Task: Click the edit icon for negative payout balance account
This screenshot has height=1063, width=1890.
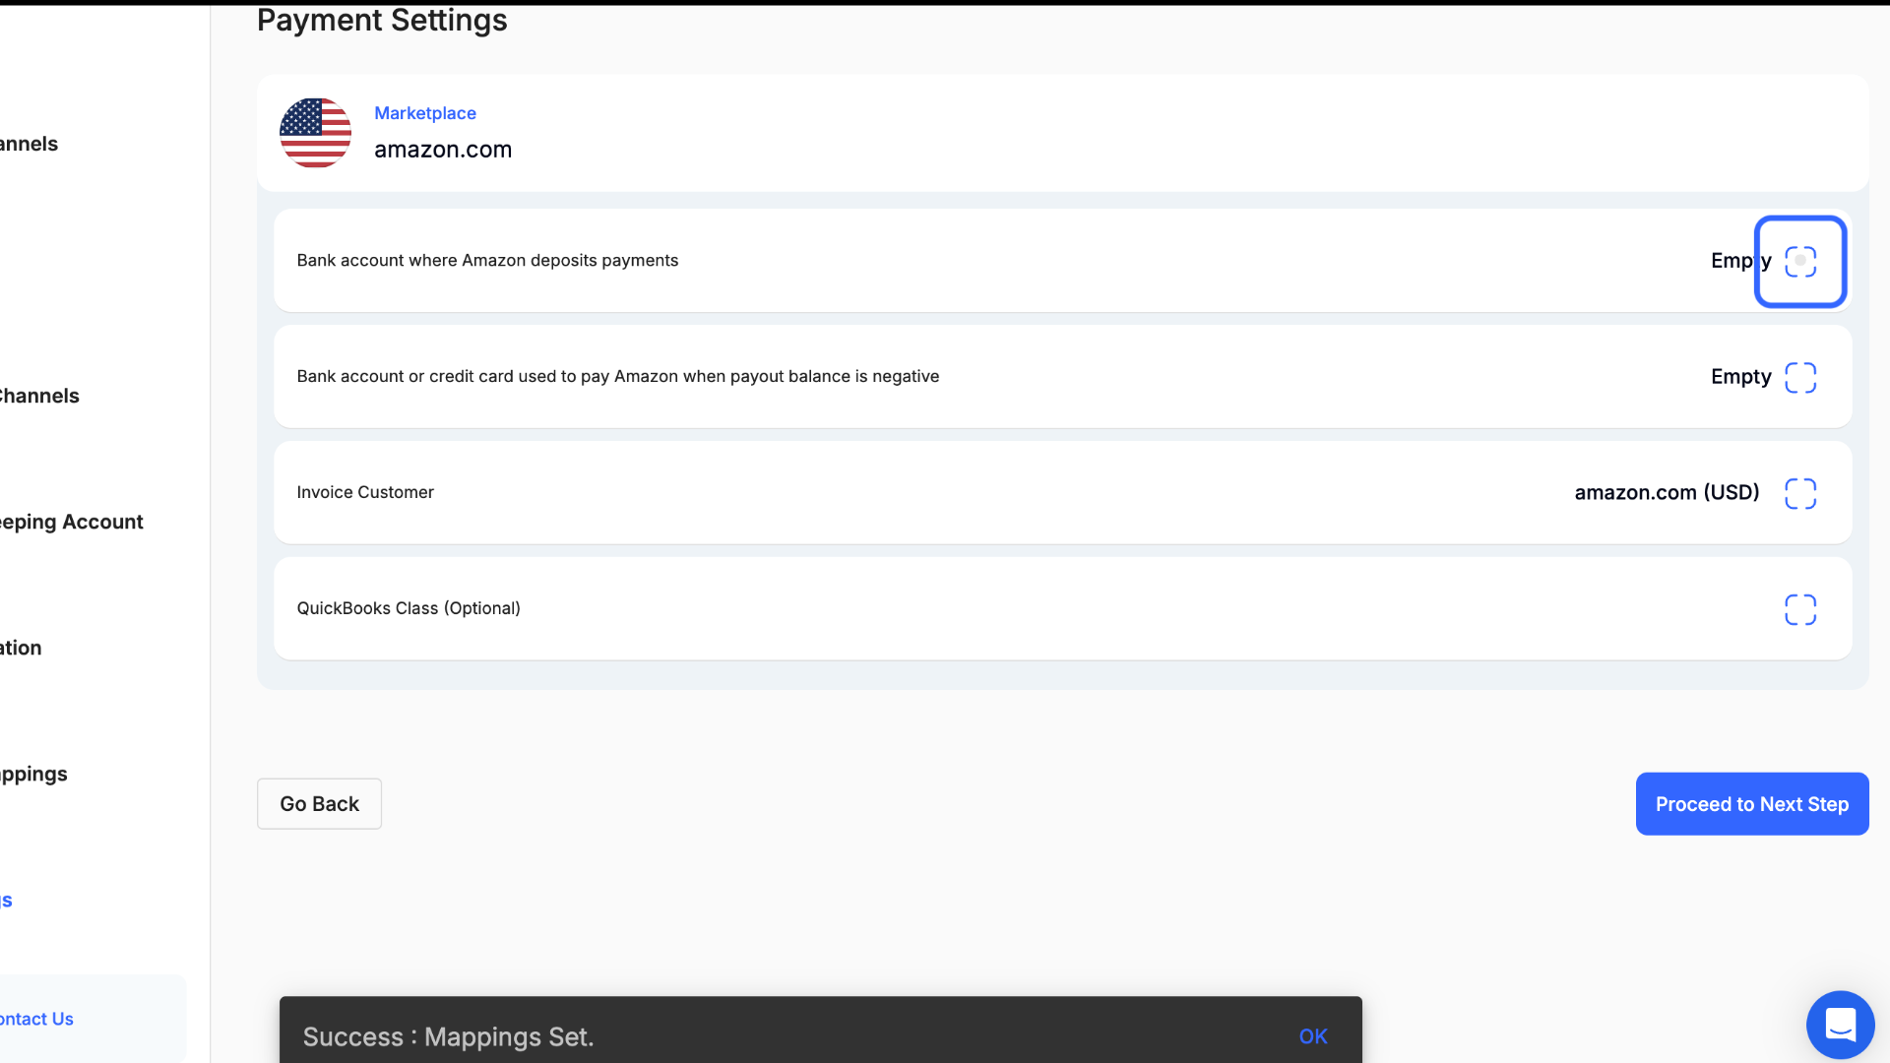Action: tap(1800, 377)
